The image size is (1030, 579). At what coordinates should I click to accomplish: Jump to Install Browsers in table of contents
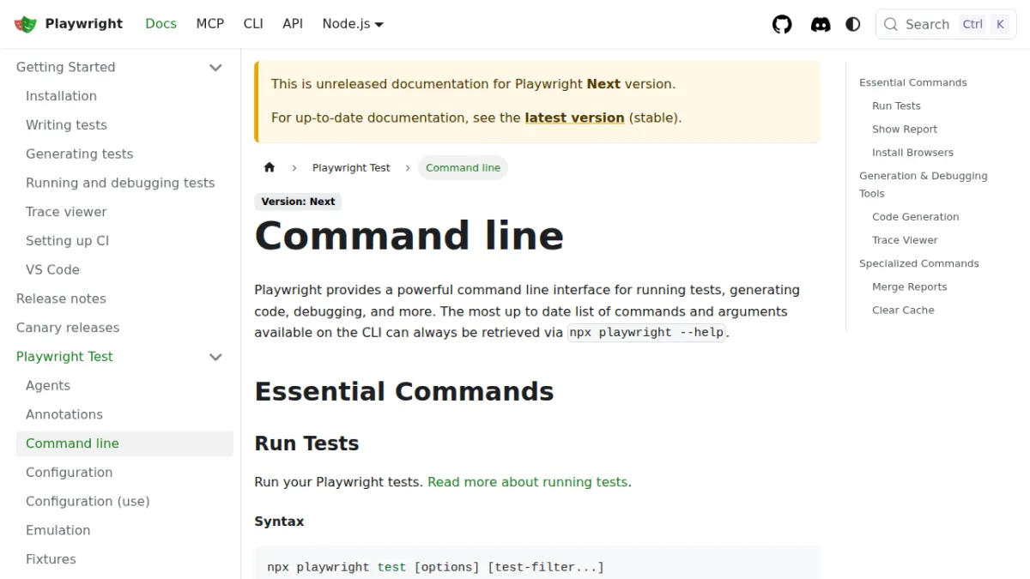(912, 152)
